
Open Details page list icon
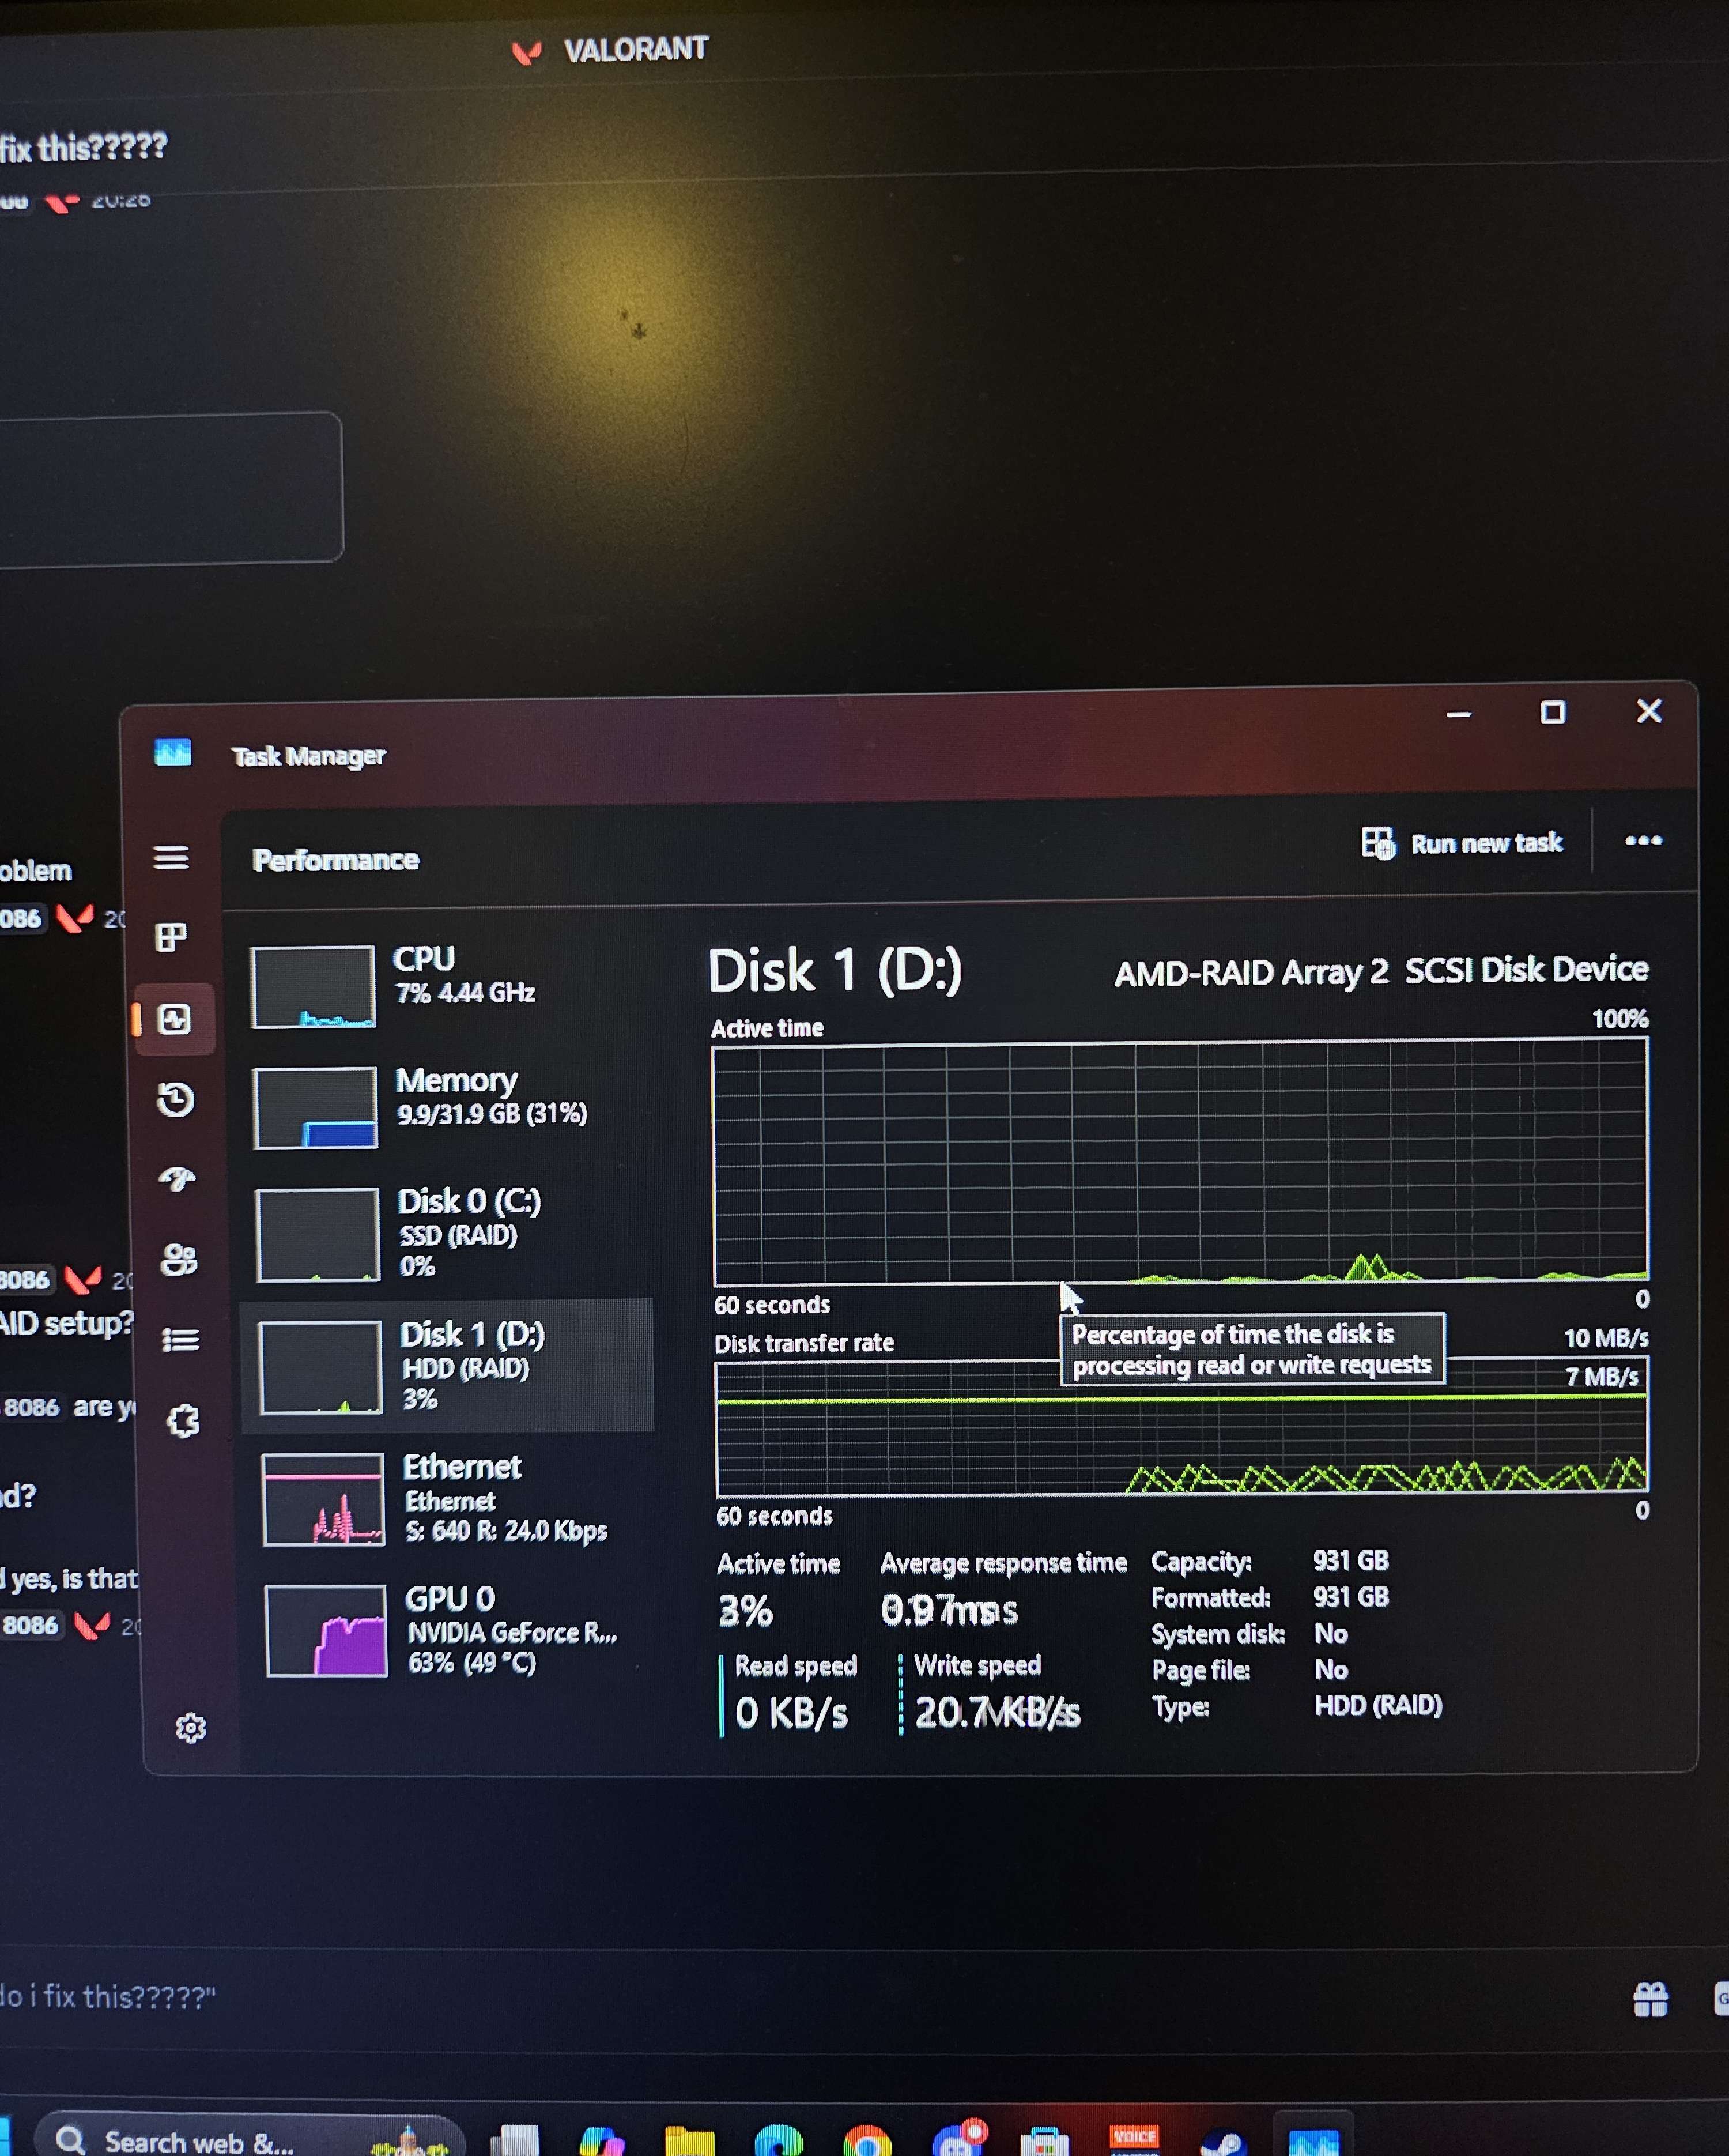coord(181,1340)
